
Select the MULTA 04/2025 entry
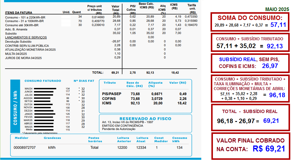[x=16, y=54]
